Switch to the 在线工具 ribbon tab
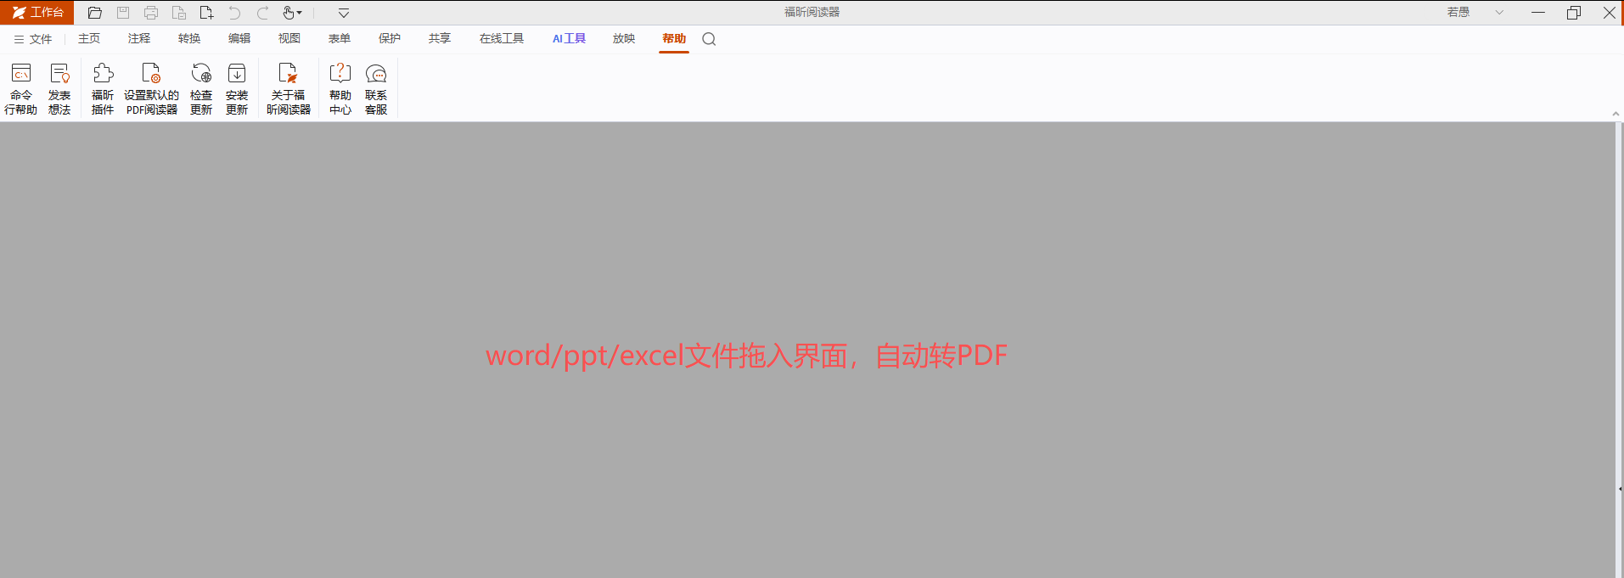Image resolution: width=1624 pixels, height=578 pixels. click(x=502, y=38)
